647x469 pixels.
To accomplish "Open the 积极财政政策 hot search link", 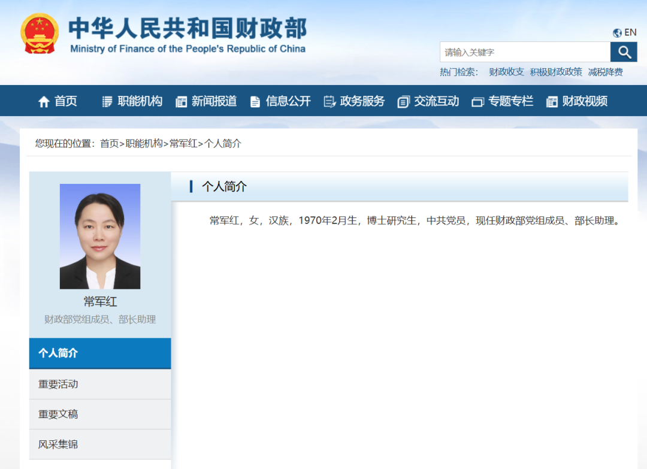I will pyautogui.click(x=556, y=72).
